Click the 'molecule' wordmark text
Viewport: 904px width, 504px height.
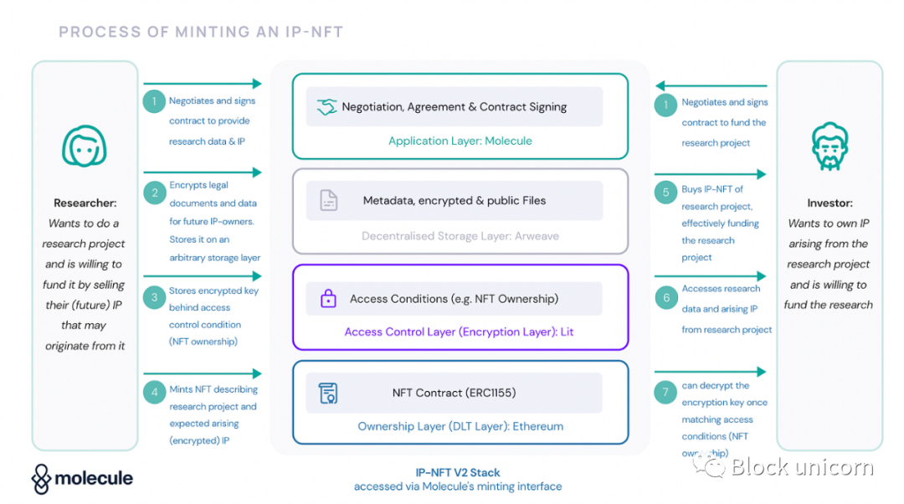coord(94,478)
